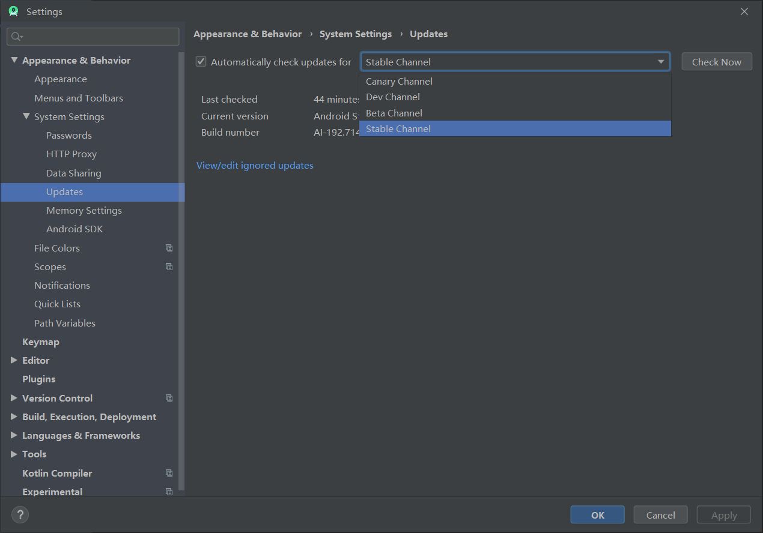Collapse the Stable Channel combo box arrow
The height and width of the screenshot is (533, 763).
[661, 62]
